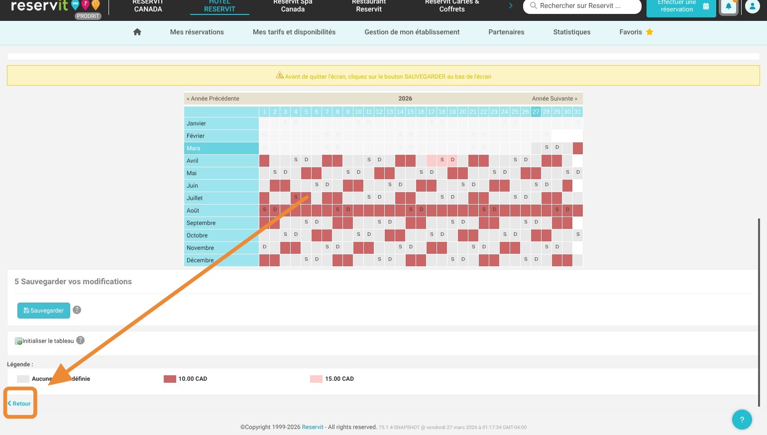
Task: Open the user account menu
Action: tap(752, 6)
